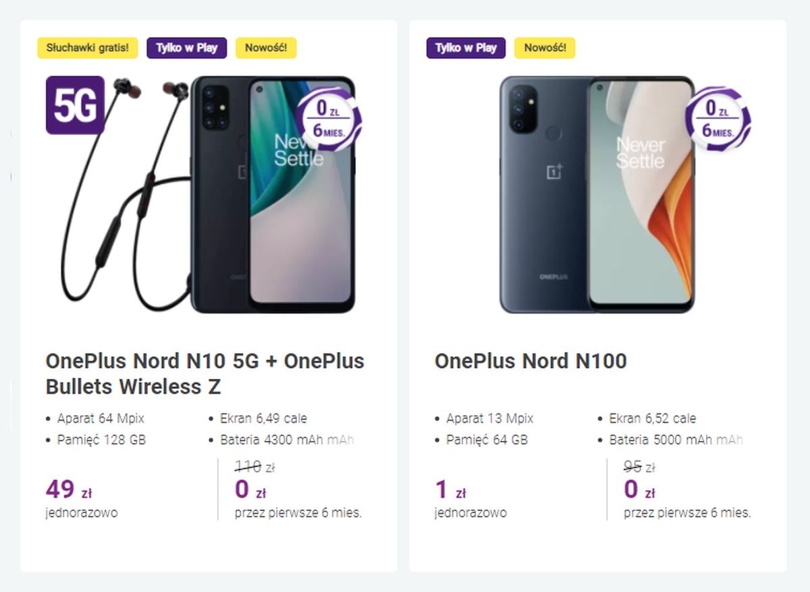The image size is (810, 592).
Task: Click the Tylko w Play tag on N100 card
Action: pos(466,48)
